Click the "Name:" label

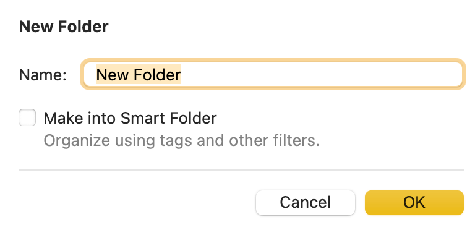(x=43, y=74)
